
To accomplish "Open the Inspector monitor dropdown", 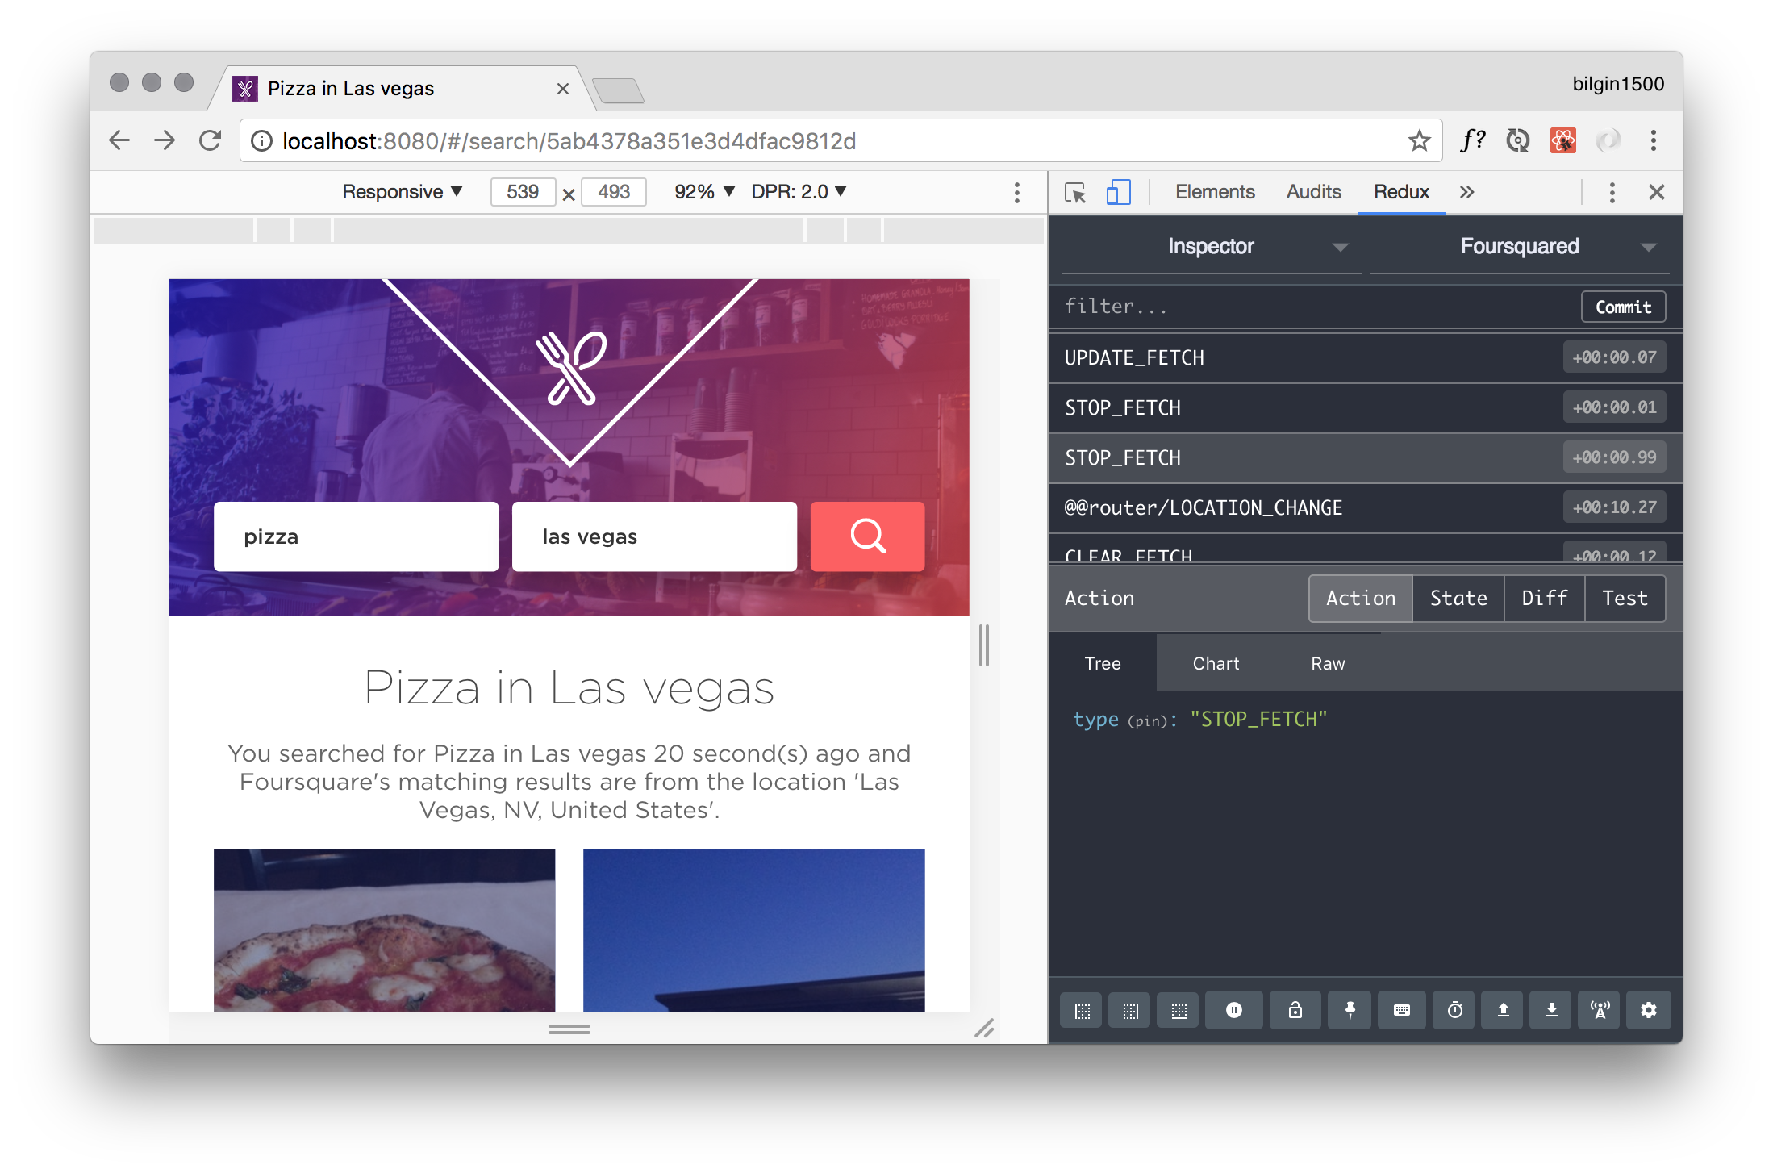I will pyautogui.click(x=1211, y=246).
